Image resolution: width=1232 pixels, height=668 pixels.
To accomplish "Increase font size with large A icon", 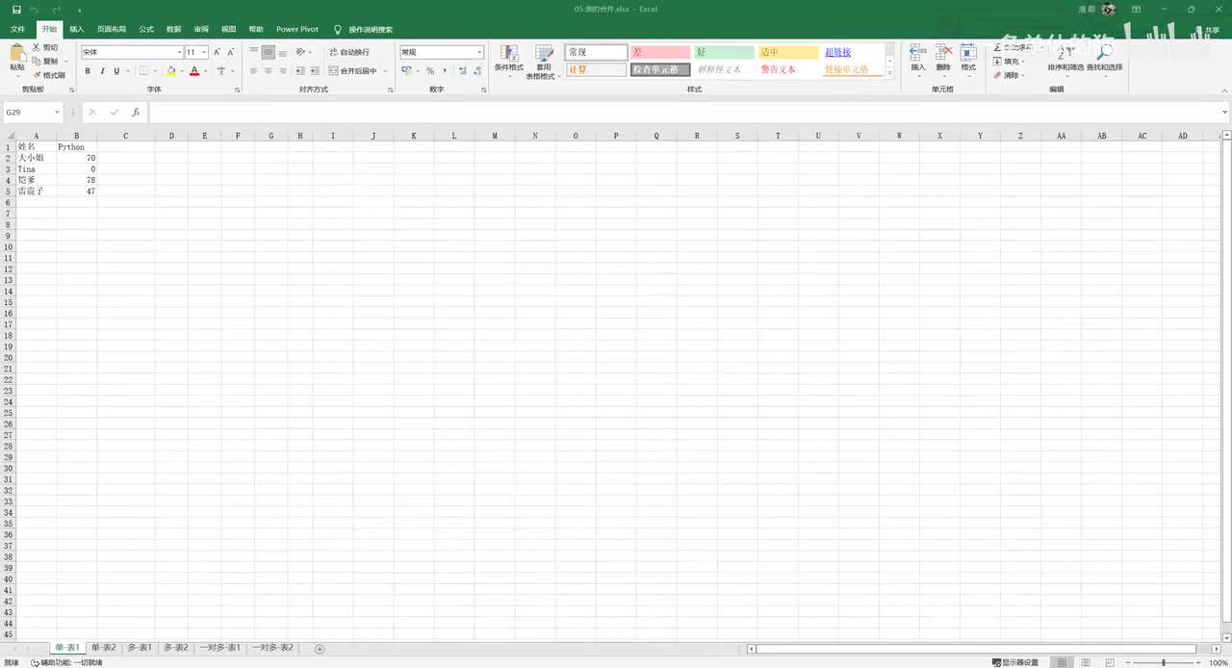I will [217, 52].
